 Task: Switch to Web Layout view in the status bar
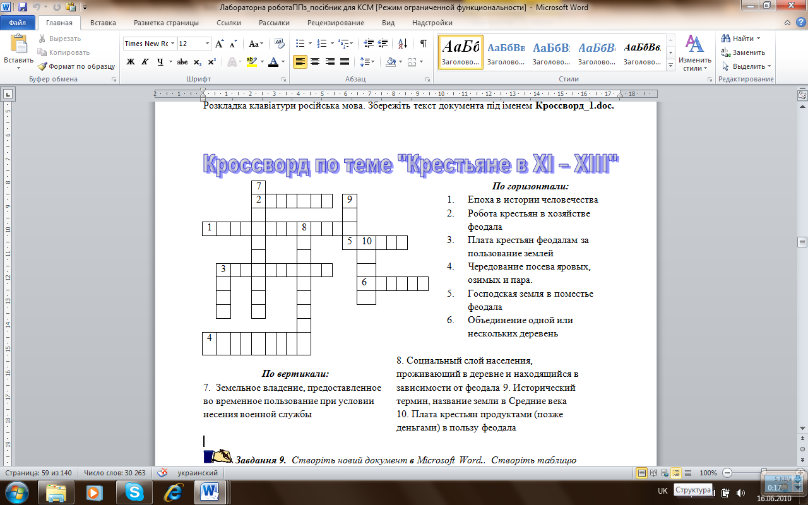pyautogui.click(x=665, y=472)
